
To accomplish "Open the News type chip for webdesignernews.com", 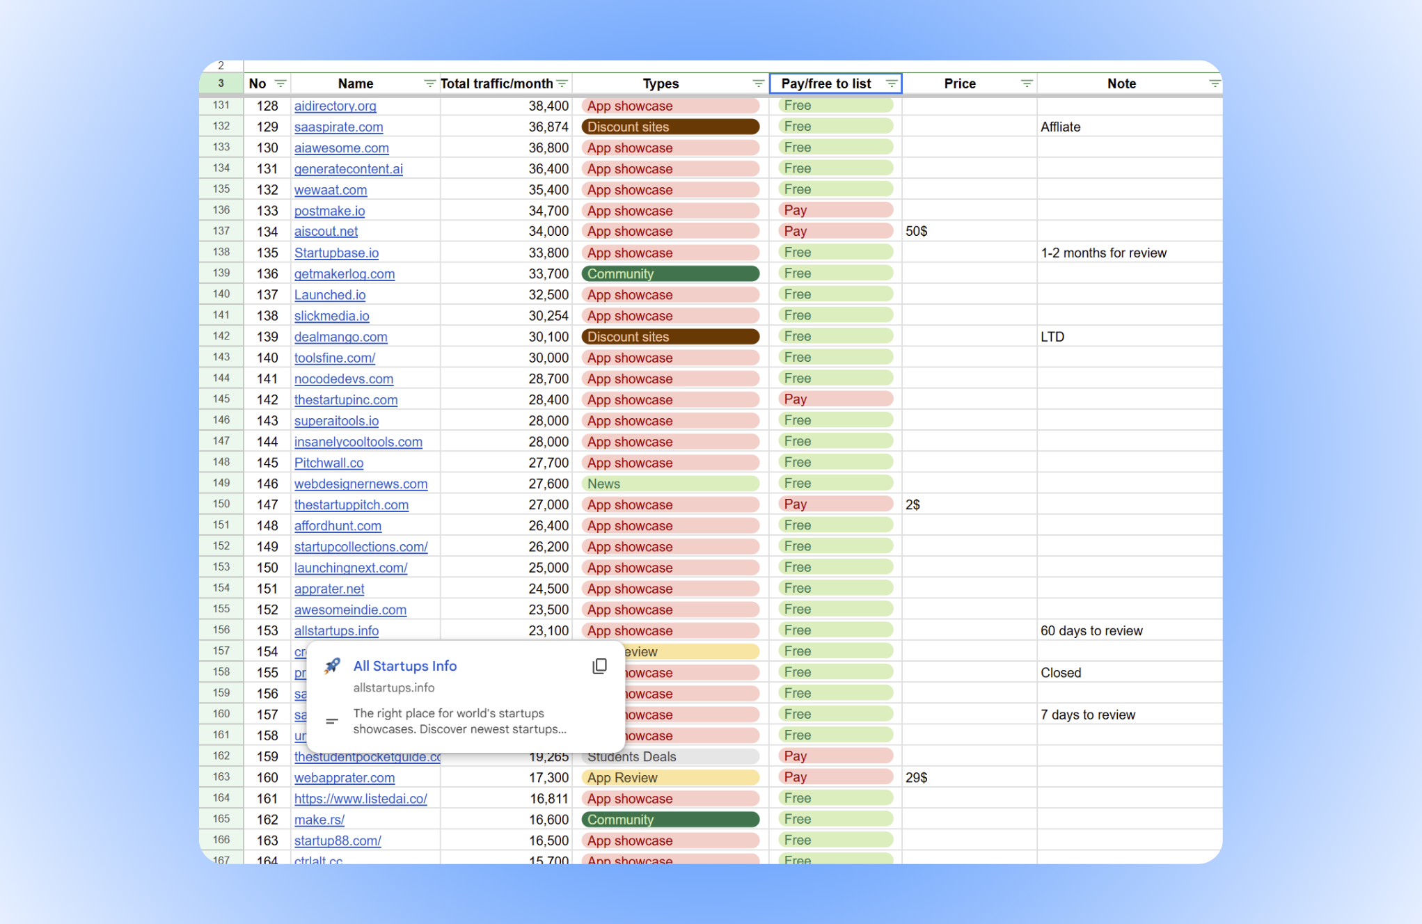I will [x=670, y=484].
